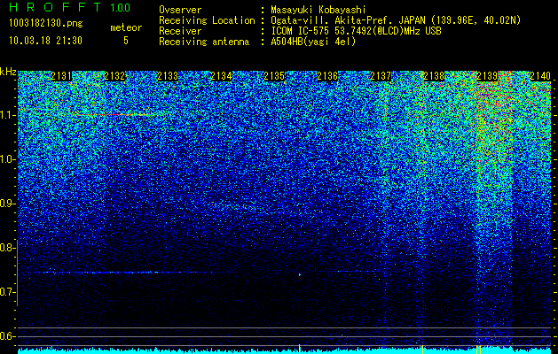Click the 2134 time label
The width and height of the screenshot is (558, 354).
(222, 76)
